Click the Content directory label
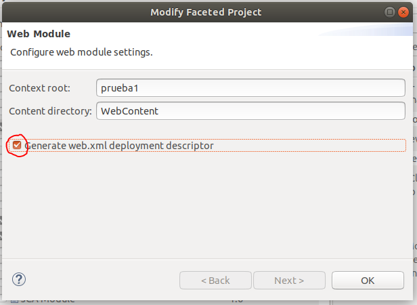Viewport: 417px width, 305px height. (50, 111)
